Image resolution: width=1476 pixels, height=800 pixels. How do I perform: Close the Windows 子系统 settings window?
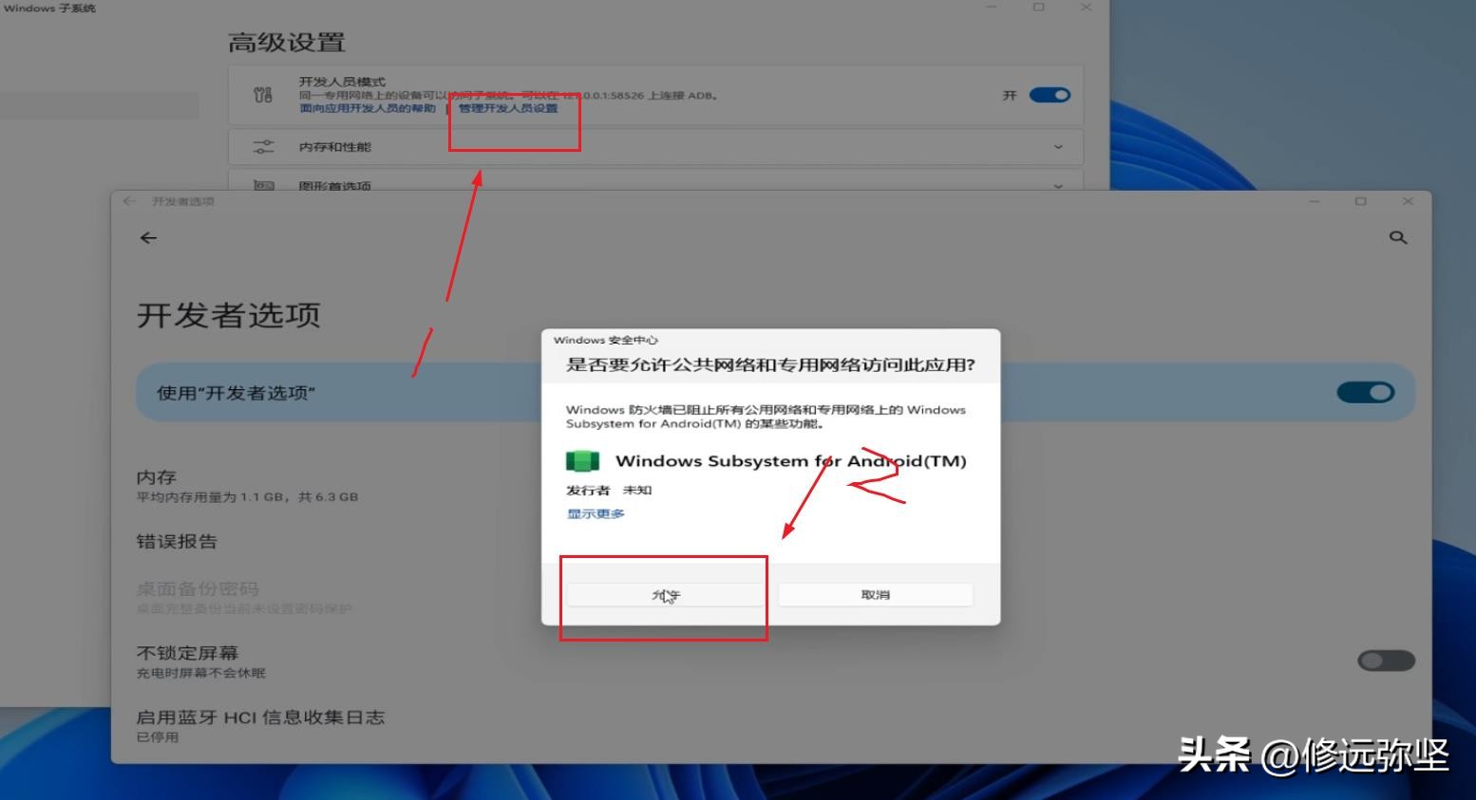click(1086, 7)
